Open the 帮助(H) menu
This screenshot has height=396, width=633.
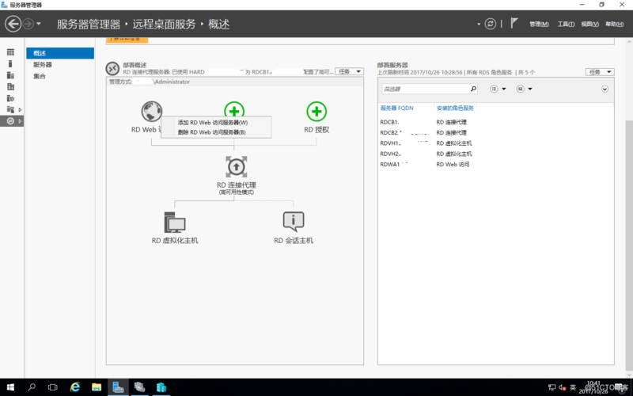(614, 25)
